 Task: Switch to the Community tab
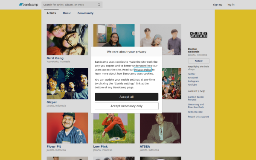pyautogui.click(x=85, y=13)
